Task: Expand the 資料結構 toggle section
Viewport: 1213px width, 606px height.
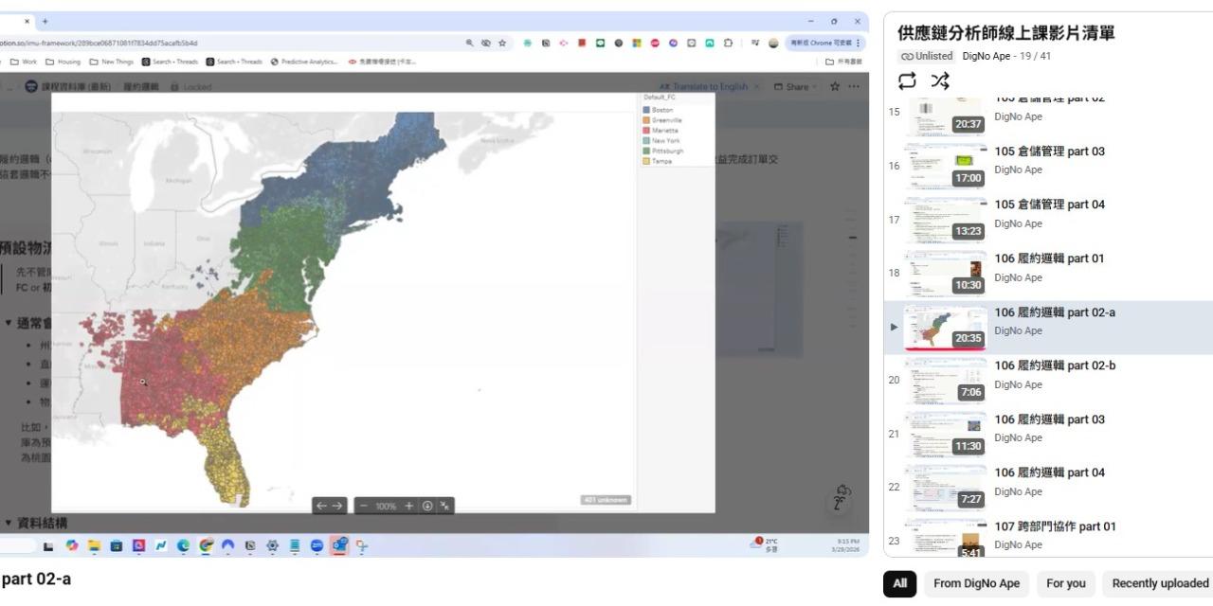Action: click(9, 523)
